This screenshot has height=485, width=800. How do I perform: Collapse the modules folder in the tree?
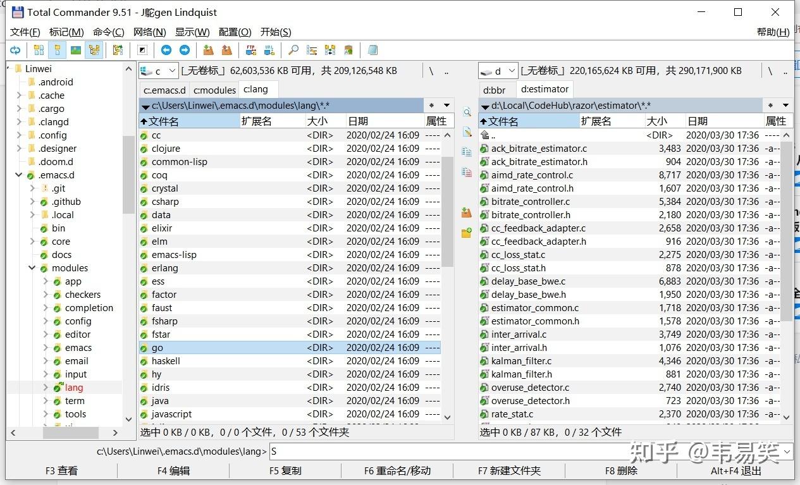pos(32,268)
